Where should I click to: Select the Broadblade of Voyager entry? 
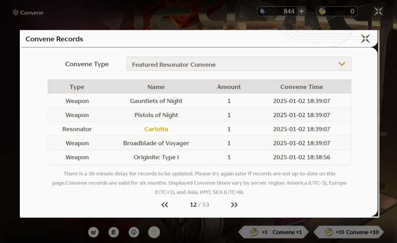[x=156, y=143]
